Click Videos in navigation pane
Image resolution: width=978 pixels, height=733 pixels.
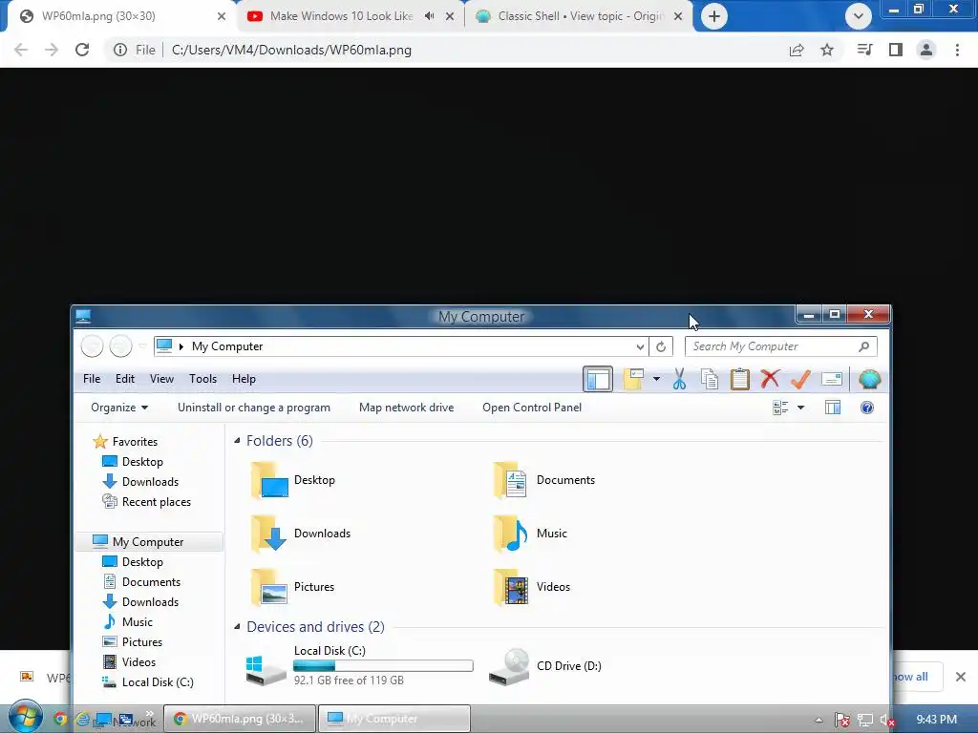point(129,662)
